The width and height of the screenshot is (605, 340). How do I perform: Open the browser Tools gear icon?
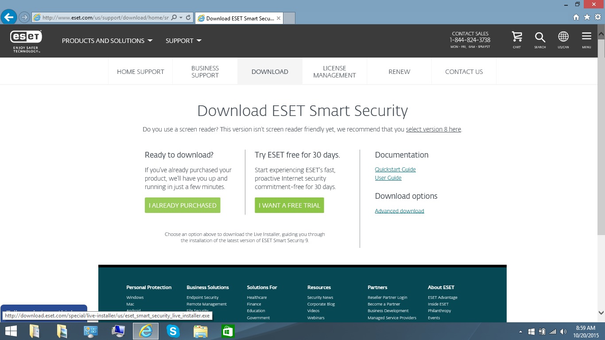(x=598, y=17)
